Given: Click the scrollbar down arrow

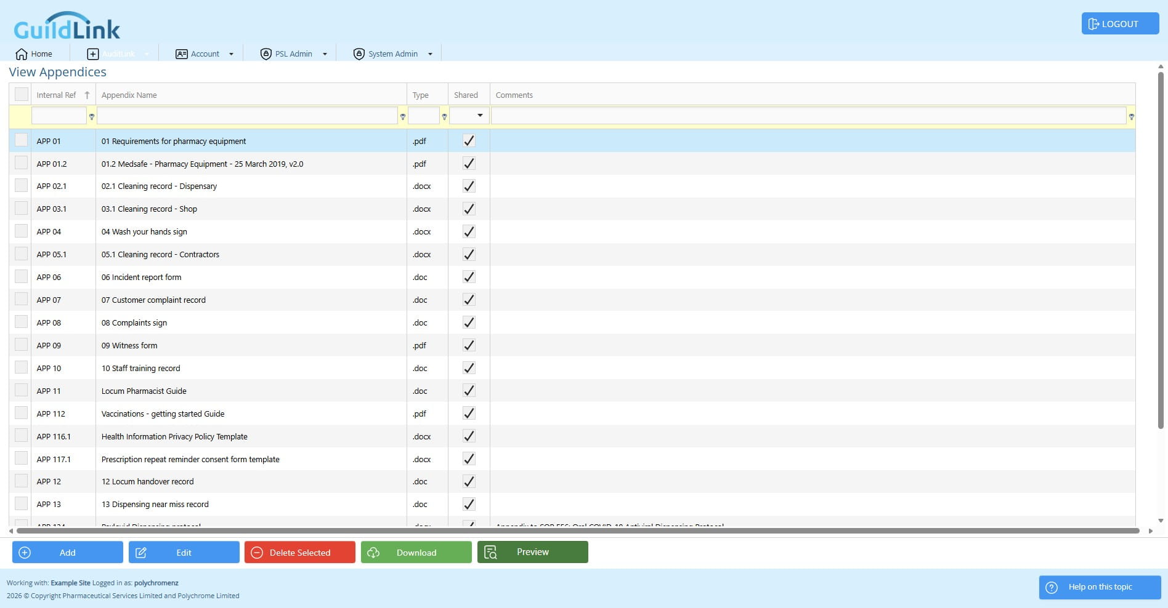Looking at the screenshot, I should (x=1161, y=521).
